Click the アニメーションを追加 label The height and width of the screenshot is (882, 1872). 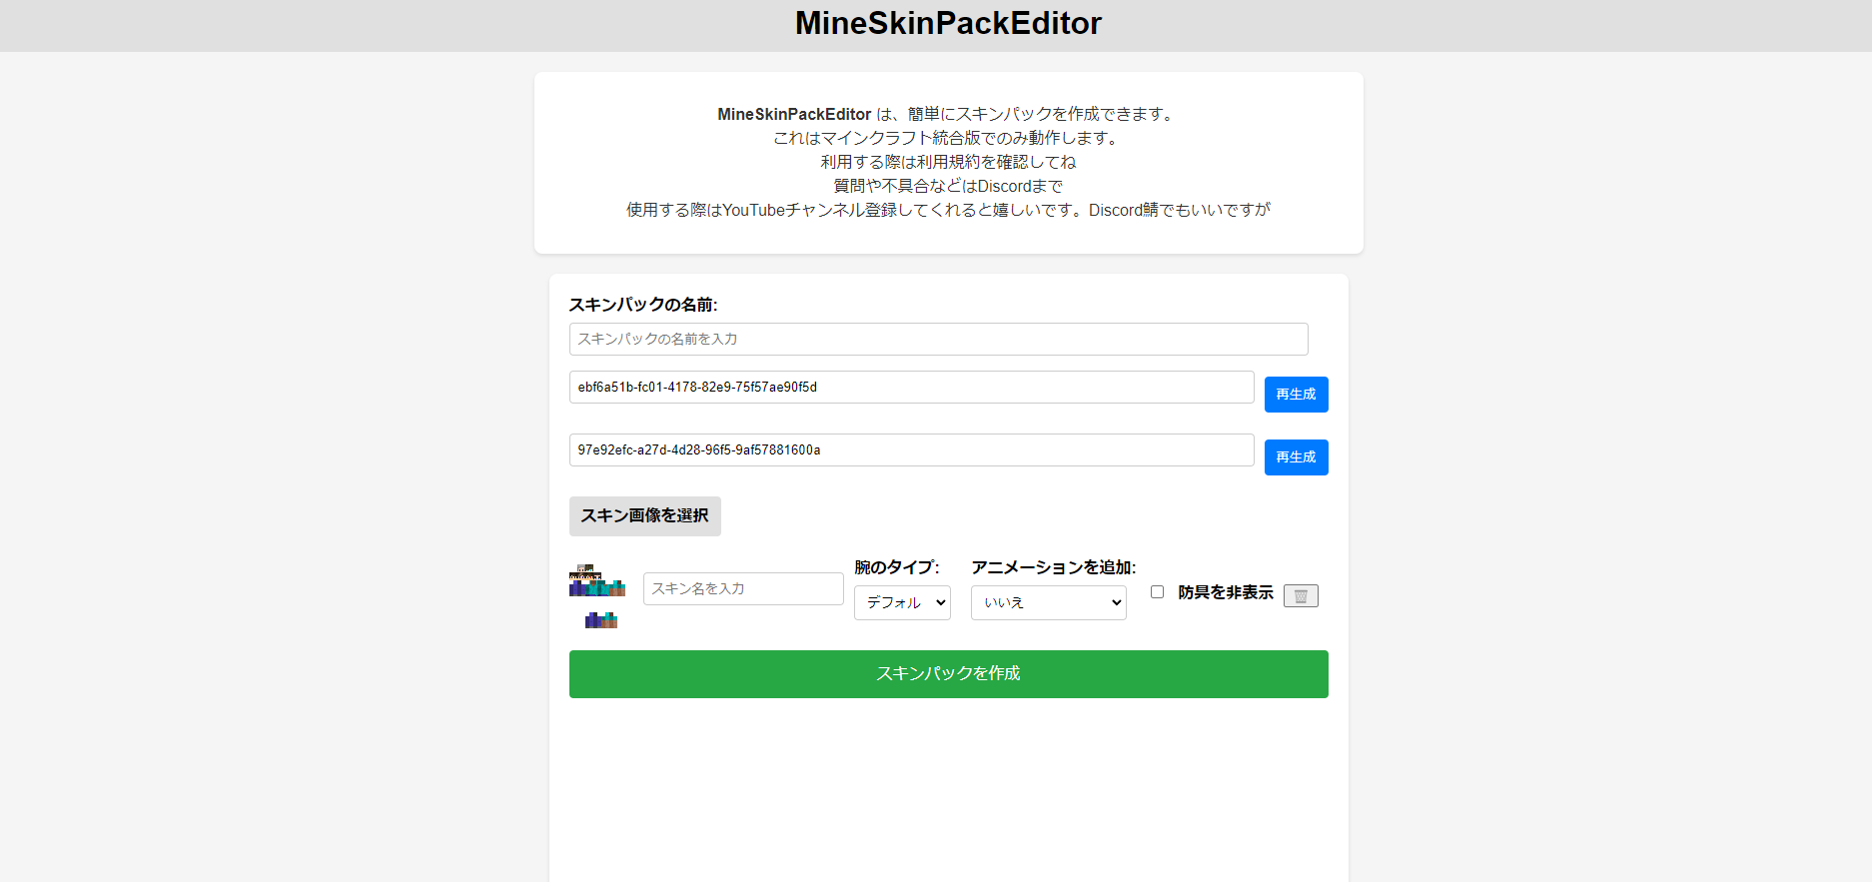(1054, 567)
